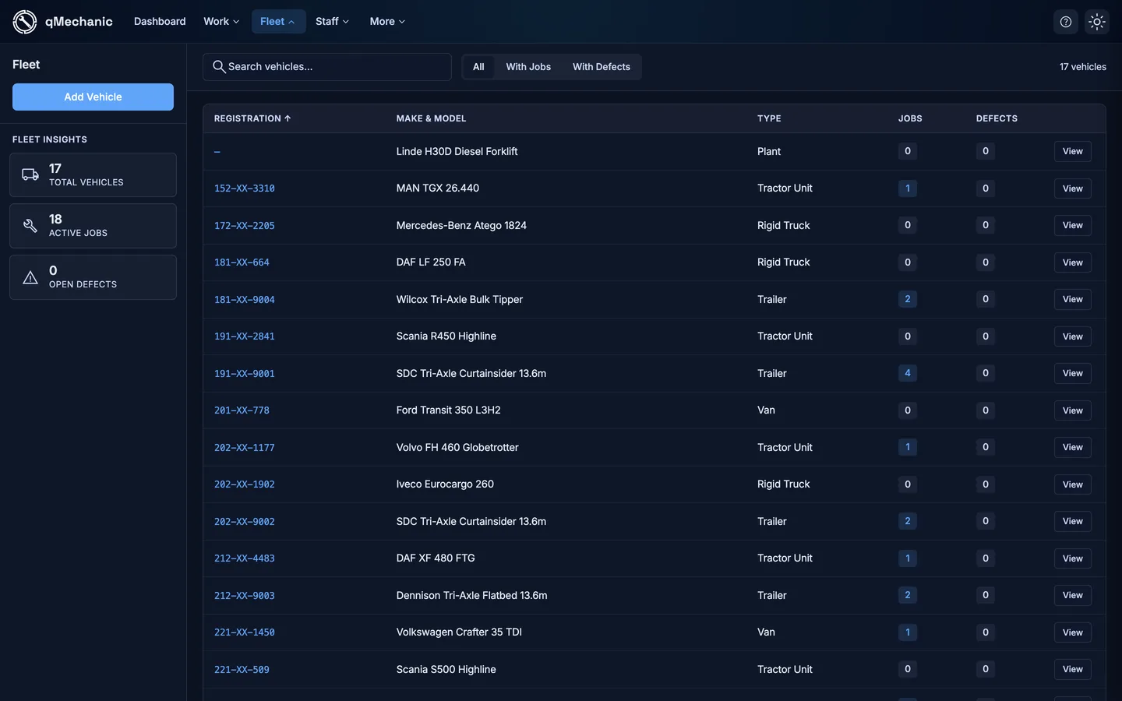Image resolution: width=1122 pixels, height=701 pixels.
Task: Collapse the Fleet dropdown menu
Action: tap(278, 22)
